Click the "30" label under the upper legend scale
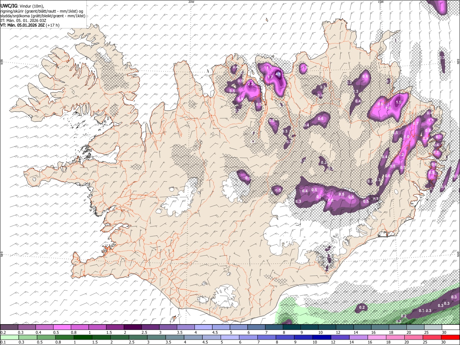Screen dimensions: 460x345 click(444, 332)
